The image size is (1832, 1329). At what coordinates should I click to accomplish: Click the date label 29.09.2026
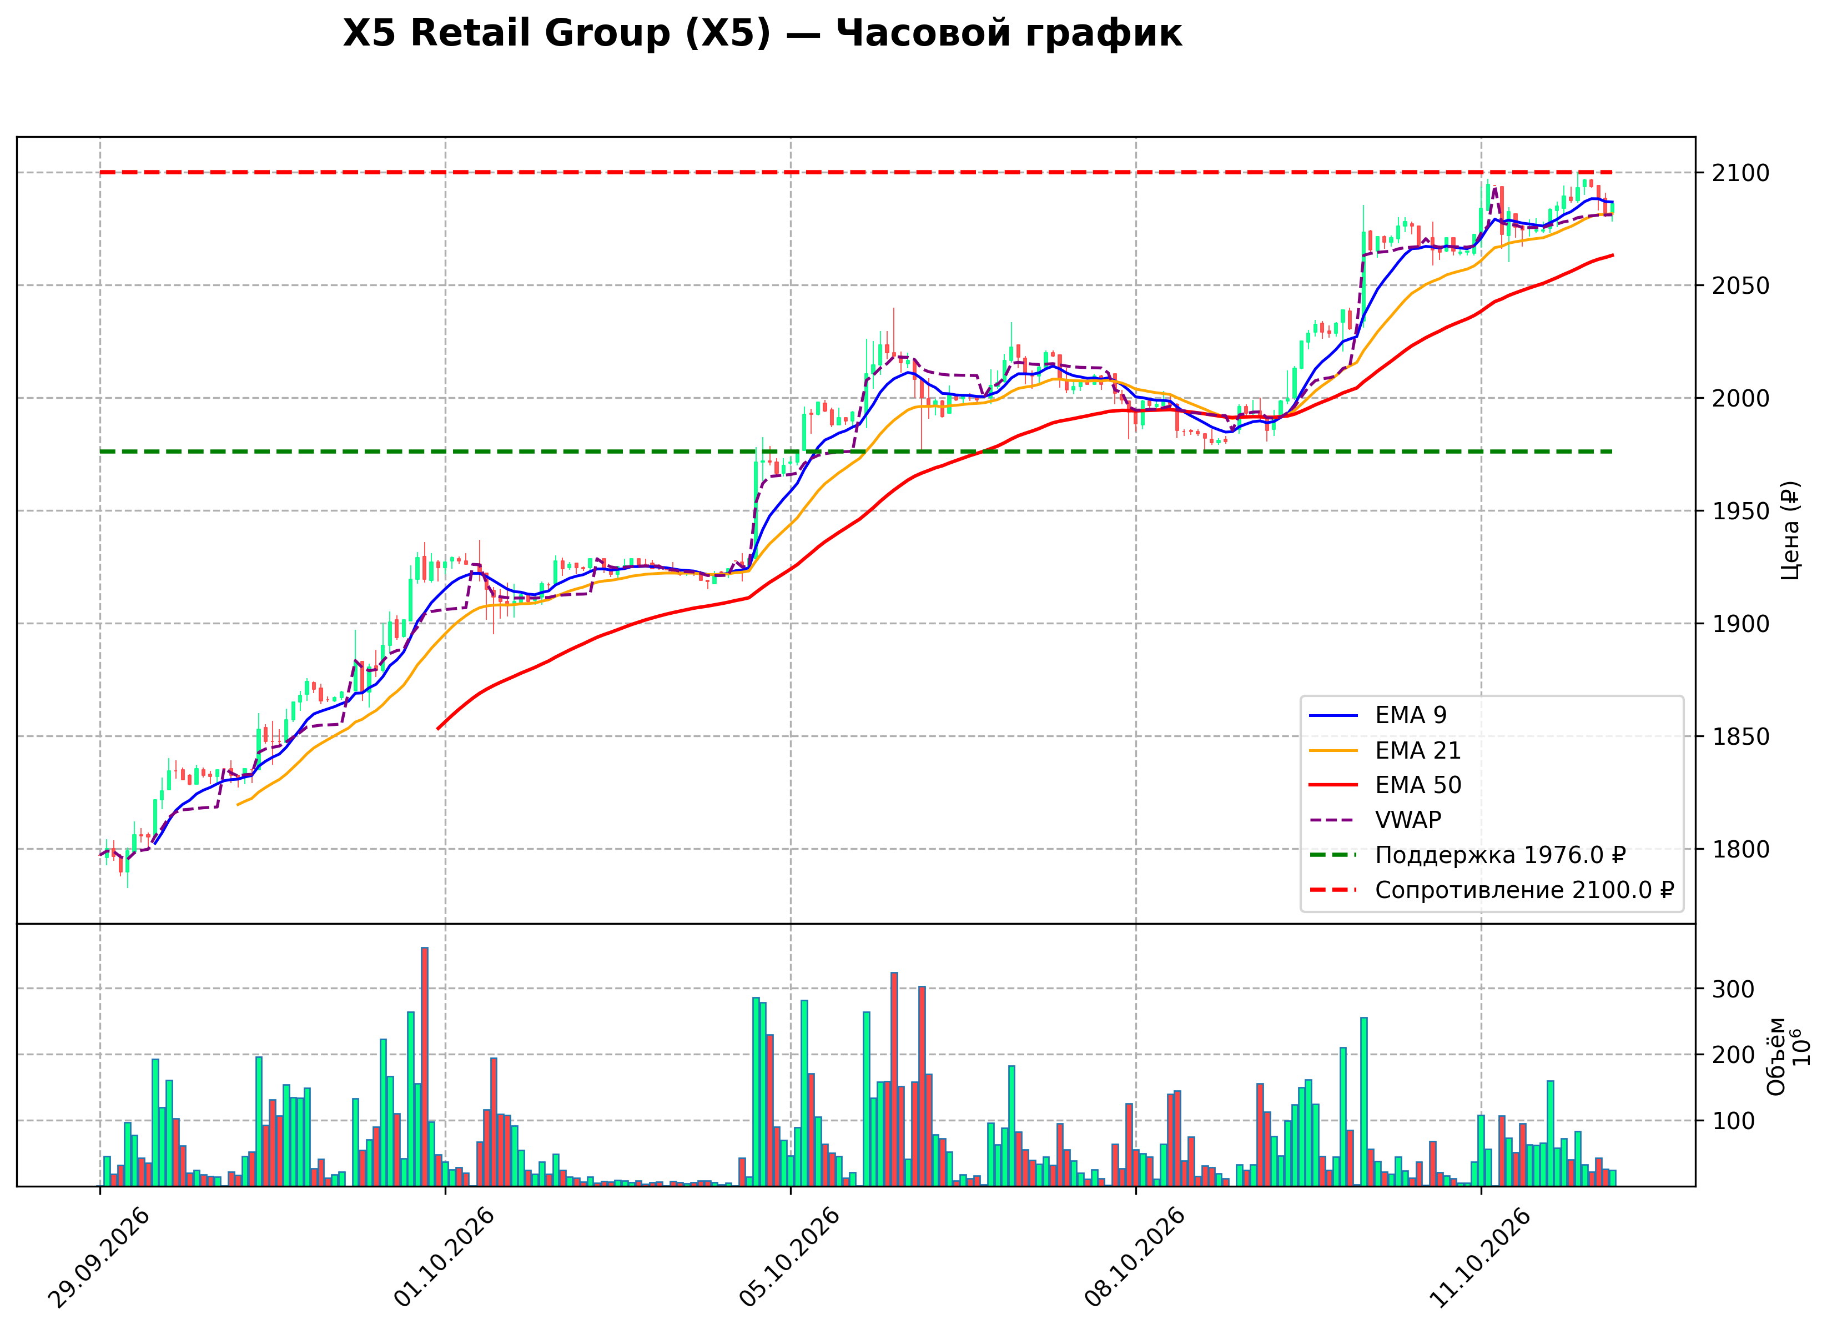coord(99,1258)
